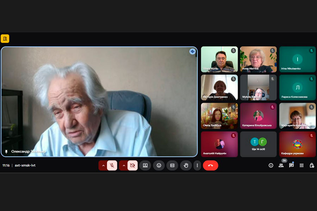Click letter Л avatar of Лариса Колесникова
Screen dimensions: 317x211
[297, 88]
